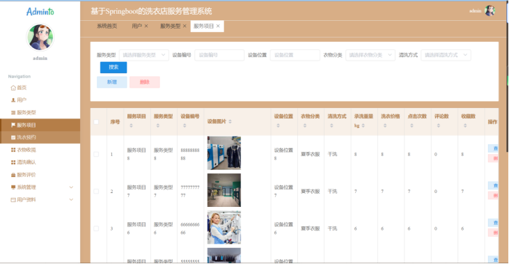This screenshot has height=264, width=509.
Task: Expand 用户资料 sidebar submenu
Action: [x=40, y=200]
